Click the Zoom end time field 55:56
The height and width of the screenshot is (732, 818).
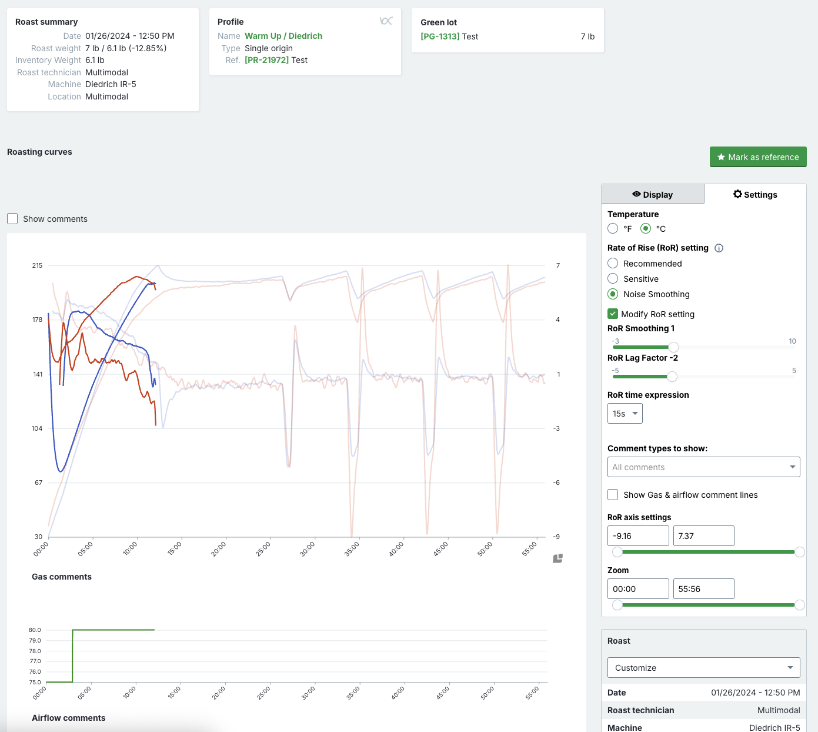pos(703,589)
